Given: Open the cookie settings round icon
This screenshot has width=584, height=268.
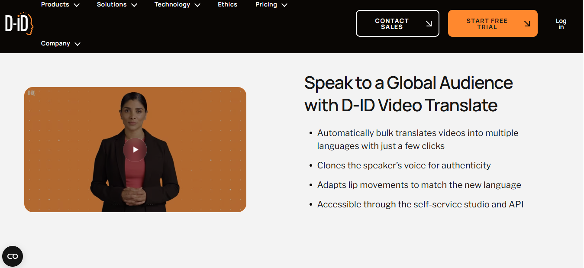Looking at the screenshot, I should point(13,256).
